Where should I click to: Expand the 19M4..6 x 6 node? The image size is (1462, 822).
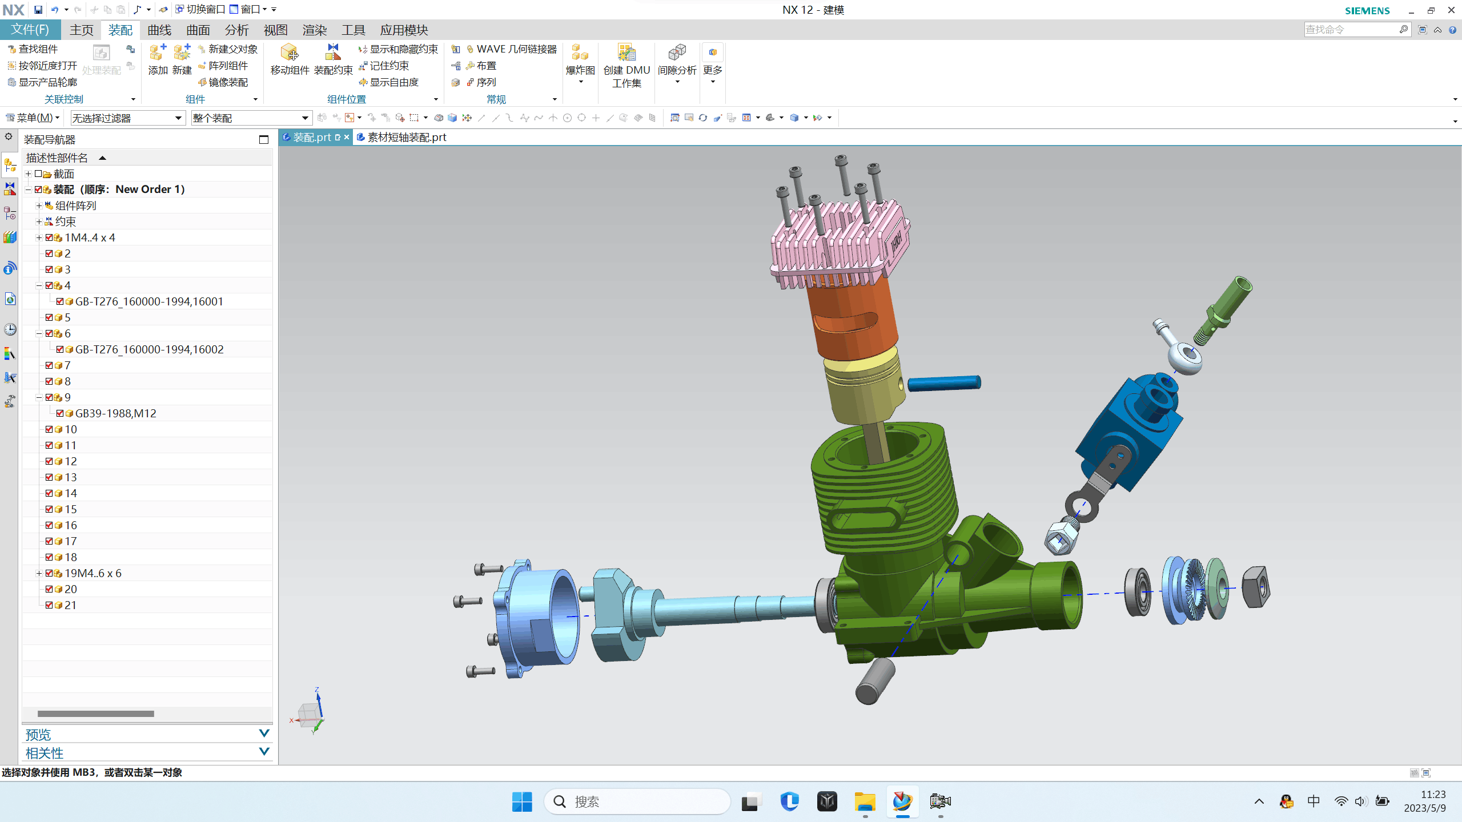[x=39, y=573]
